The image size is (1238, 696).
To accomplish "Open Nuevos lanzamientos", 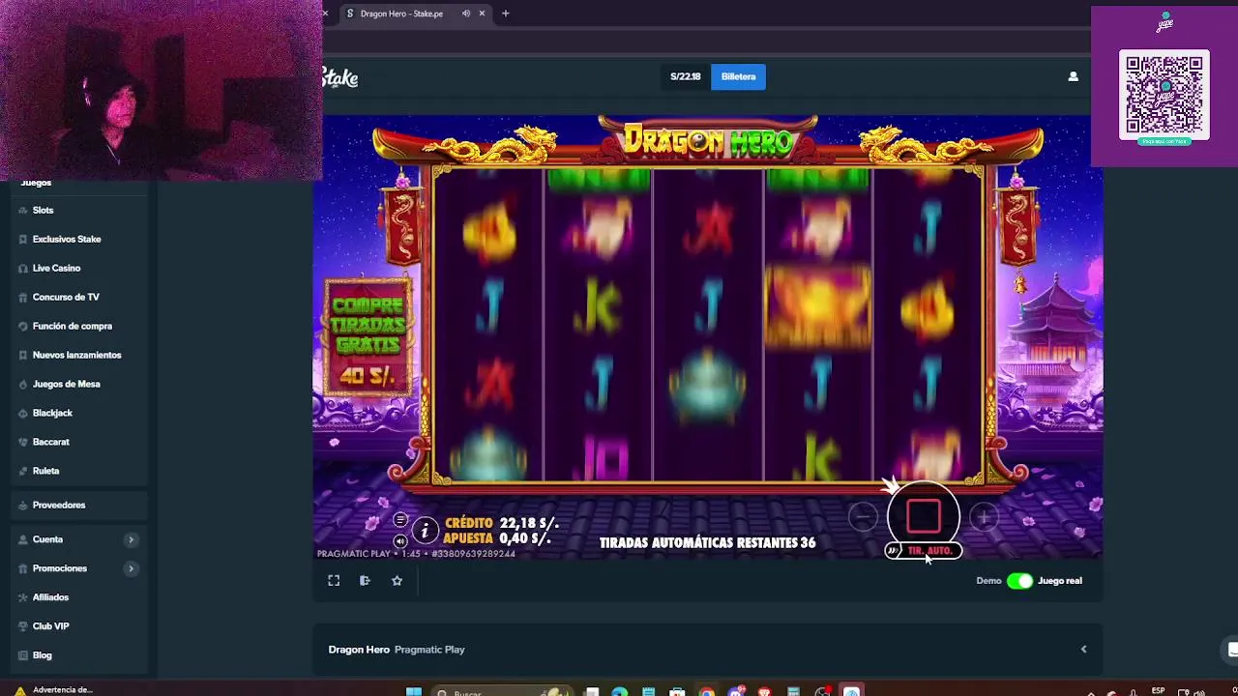I will (76, 355).
